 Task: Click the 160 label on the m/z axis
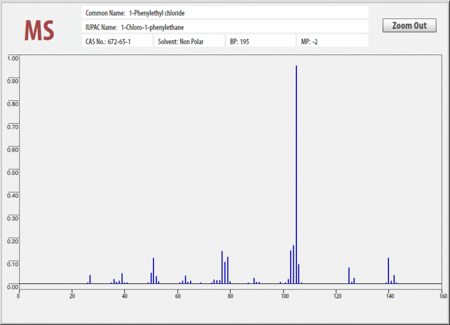442,295
